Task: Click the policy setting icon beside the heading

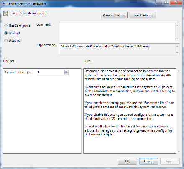Action: click(x=5, y=13)
